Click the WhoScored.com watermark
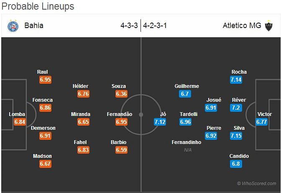Screen dimensions: 281x193 257,183
